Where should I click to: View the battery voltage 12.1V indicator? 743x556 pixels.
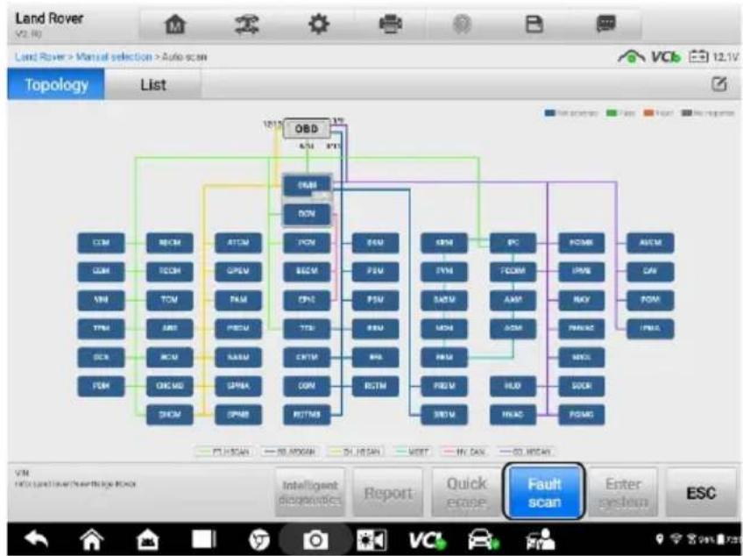712,57
